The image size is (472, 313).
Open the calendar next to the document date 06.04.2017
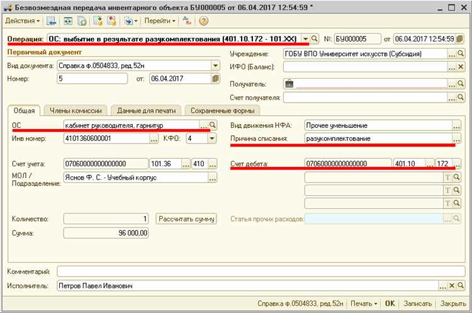459,39
